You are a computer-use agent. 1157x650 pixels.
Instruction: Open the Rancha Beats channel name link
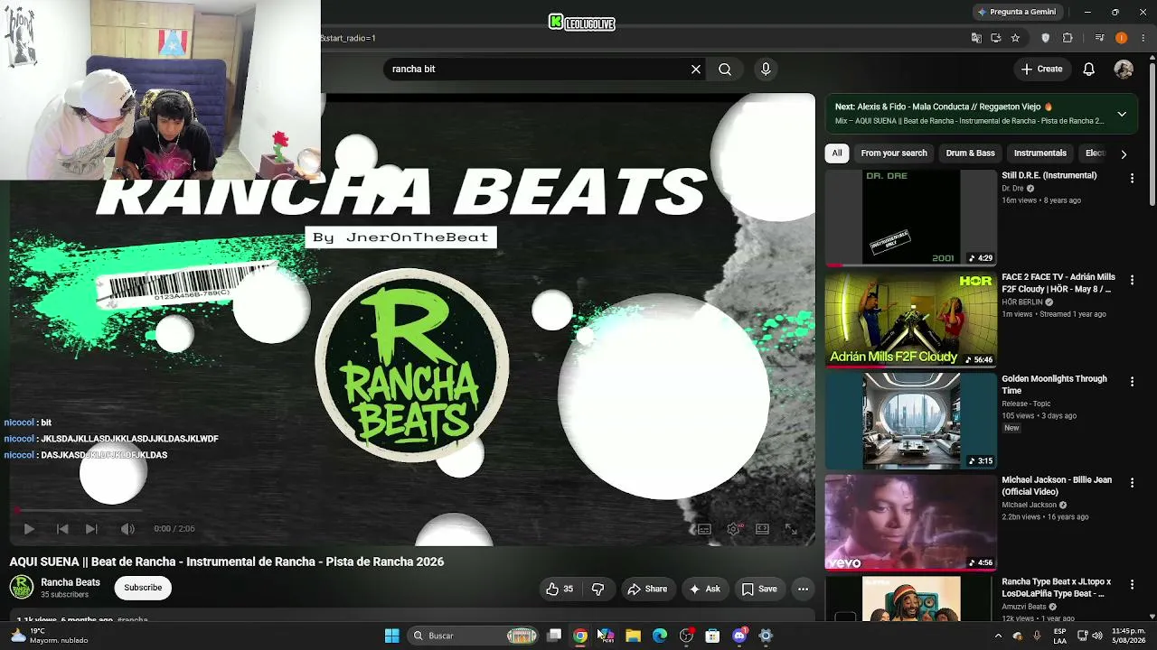[71, 582]
